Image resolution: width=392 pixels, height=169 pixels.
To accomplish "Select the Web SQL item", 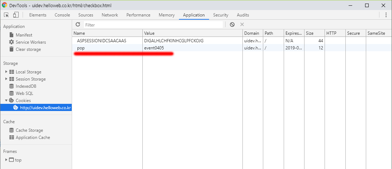I will (x=24, y=93).
